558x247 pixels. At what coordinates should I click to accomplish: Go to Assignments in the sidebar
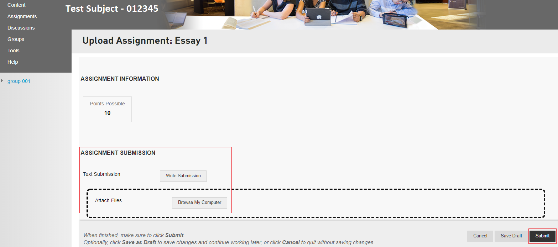pyautogui.click(x=22, y=16)
